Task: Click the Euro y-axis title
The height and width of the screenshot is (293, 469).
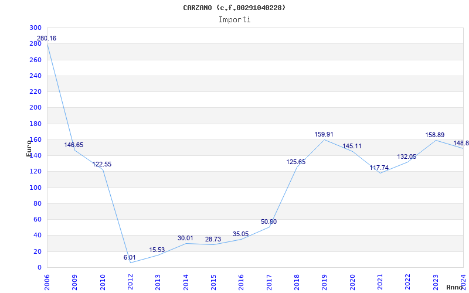Action: pyautogui.click(x=29, y=148)
